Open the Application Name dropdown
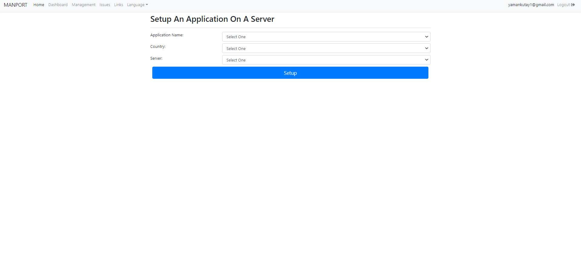Image resolution: width=581 pixels, height=279 pixels. 326,36
